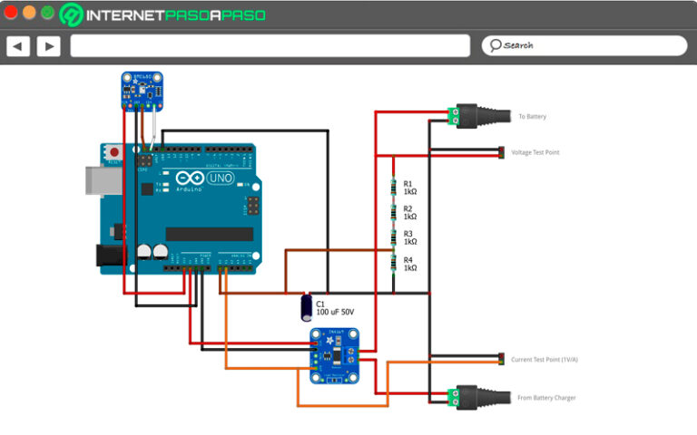The width and height of the screenshot is (697, 435).
Task: Click the From Battery Charger jack connector
Action: pyautogui.click(x=481, y=396)
